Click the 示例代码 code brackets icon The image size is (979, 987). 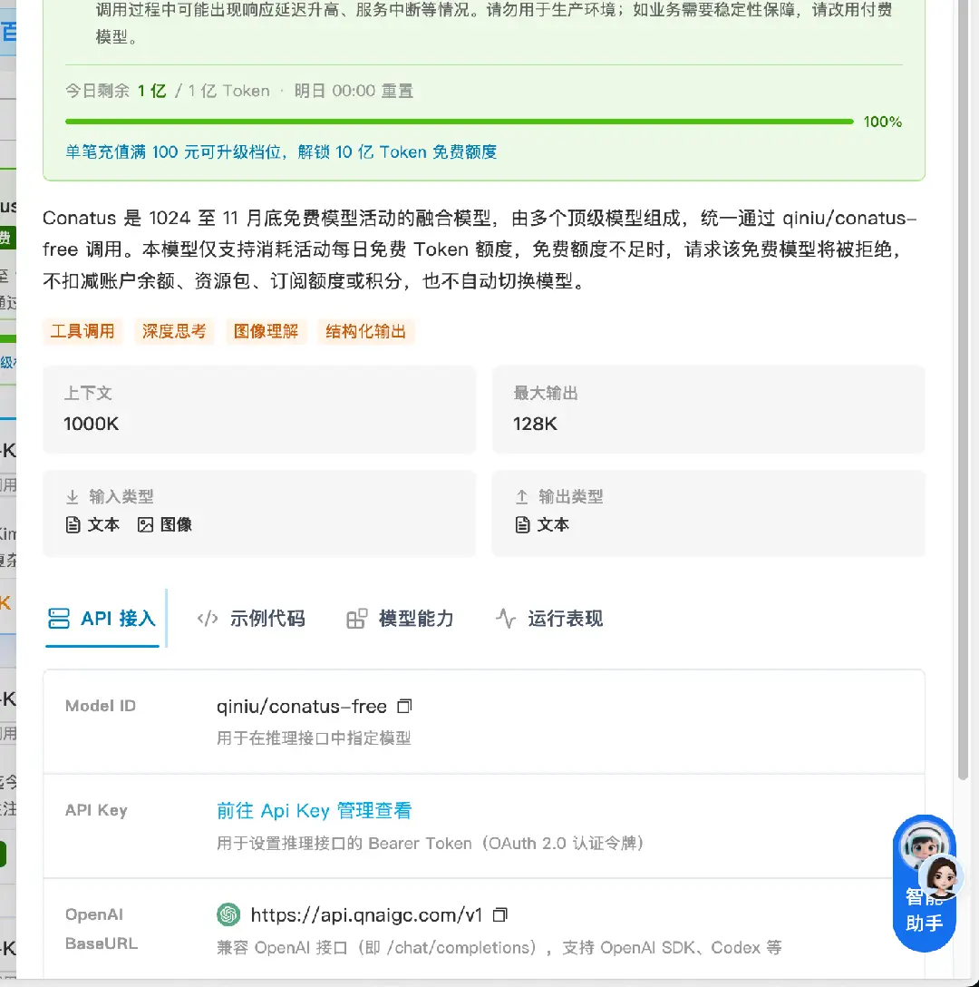point(208,618)
